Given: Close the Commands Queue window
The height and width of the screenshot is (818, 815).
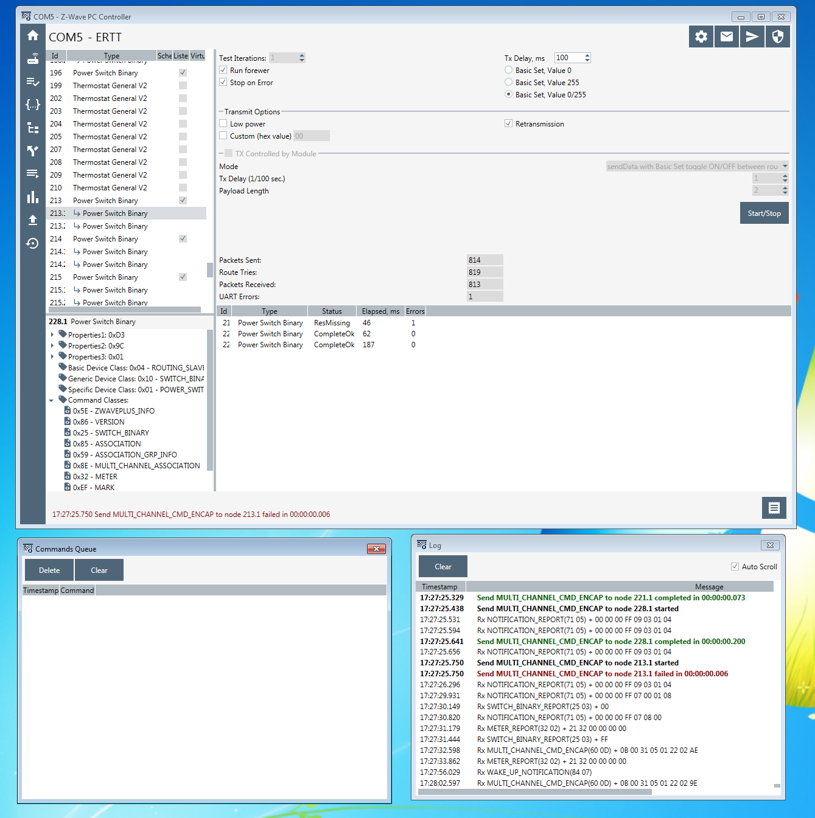Looking at the screenshot, I should tap(376, 549).
